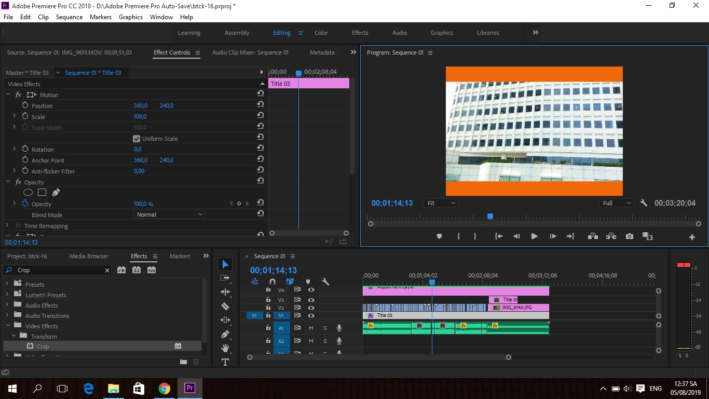Select the Type tool
Viewport: 709px width, 399px height.
pos(225,362)
